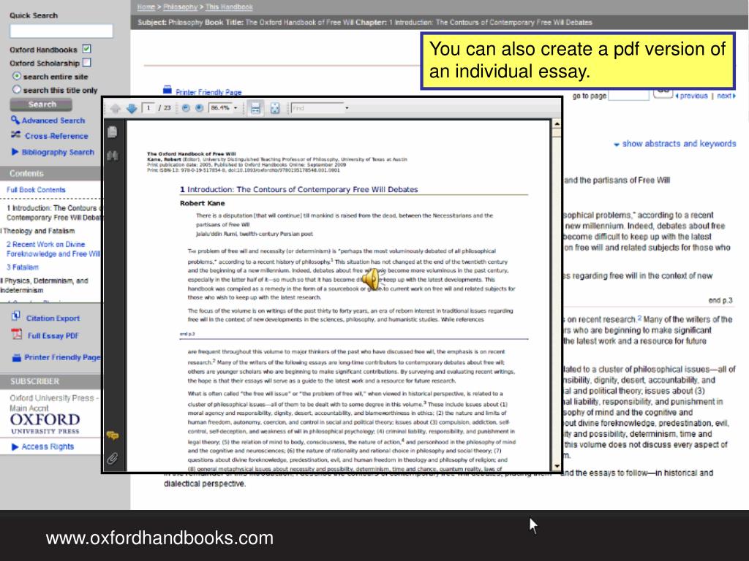The image size is (749, 561).
Task: Click the Go button beside go to page field
Action: 663,92
